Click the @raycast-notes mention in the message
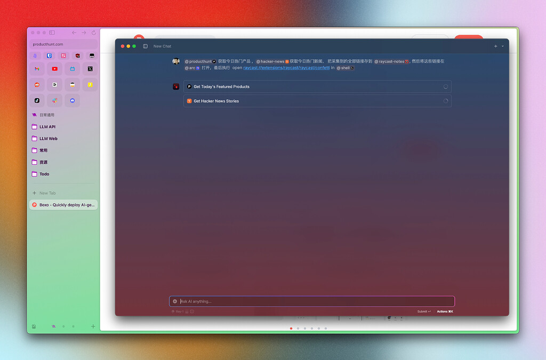This screenshot has height=360, width=546. point(391,62)
